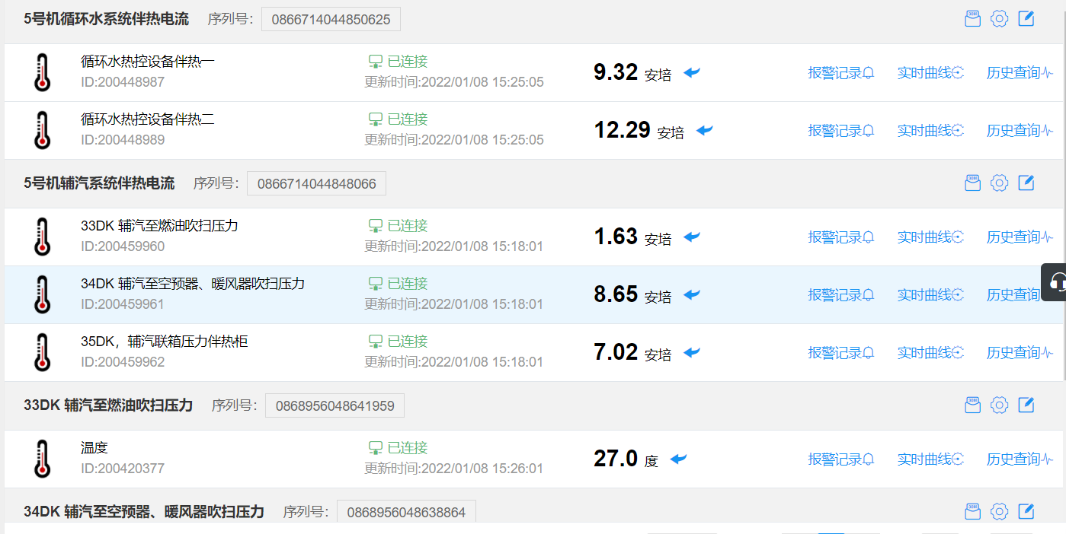Click the serial number box 0866714044848066
The height and width of the screenshot is (534, 1066).
click(x=316, y=183)
